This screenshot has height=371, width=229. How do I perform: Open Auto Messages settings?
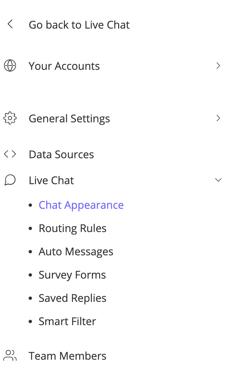76,252
